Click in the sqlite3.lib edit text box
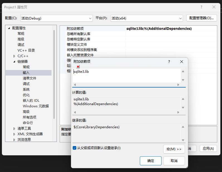222x172 pixels. [x=125, y=75]
